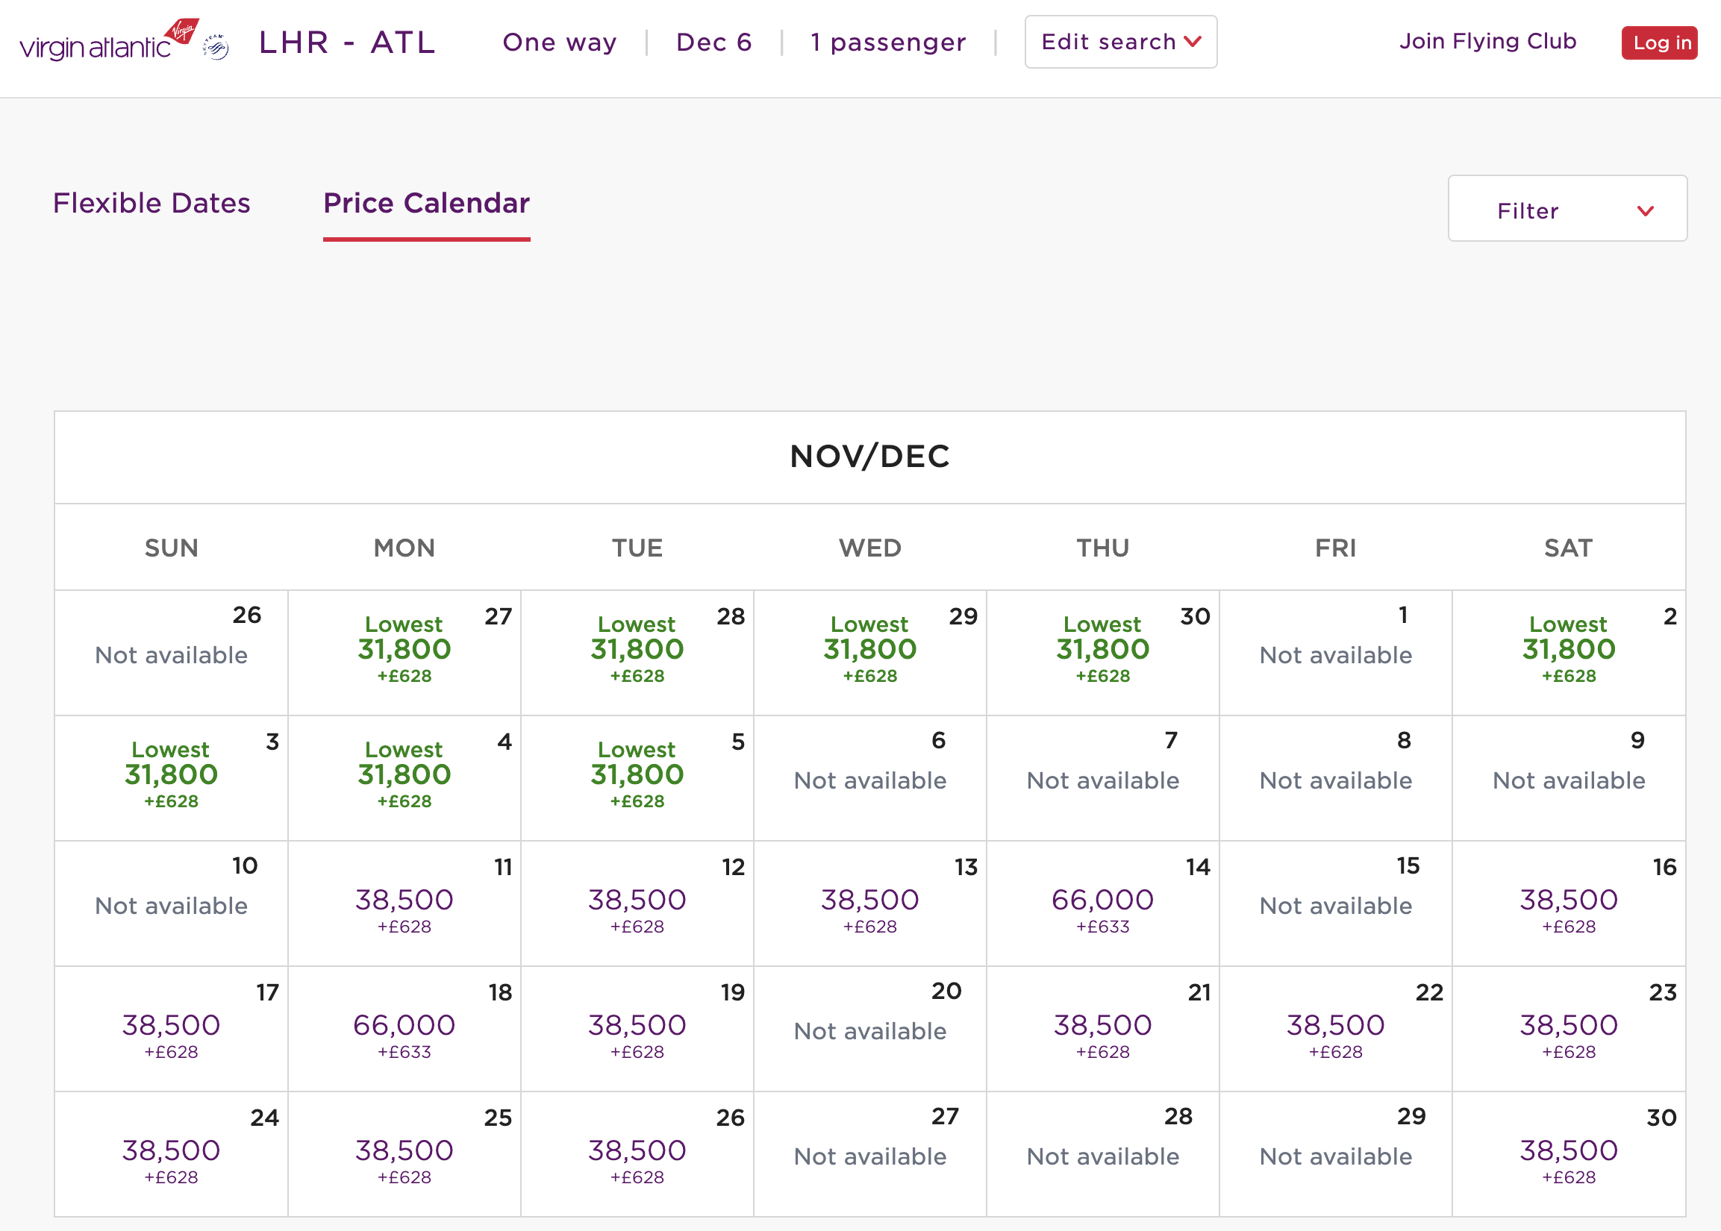The height and width of the screenshot is (1231, 1721).
Task: Click the Join Flying Club link
Action: click(1487, 41)
